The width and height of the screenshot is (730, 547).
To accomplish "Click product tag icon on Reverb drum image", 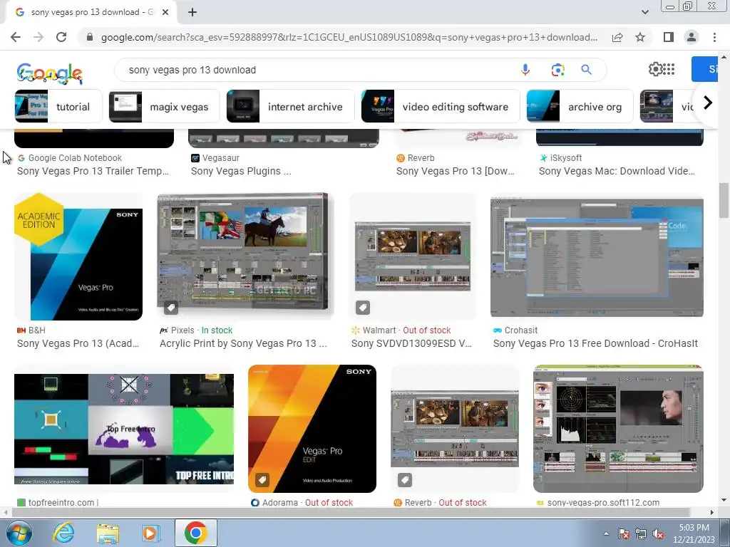I will 405,480.
